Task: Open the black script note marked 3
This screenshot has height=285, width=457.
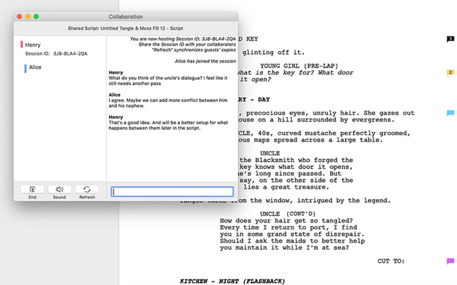Action: click(x=450, y=39)
